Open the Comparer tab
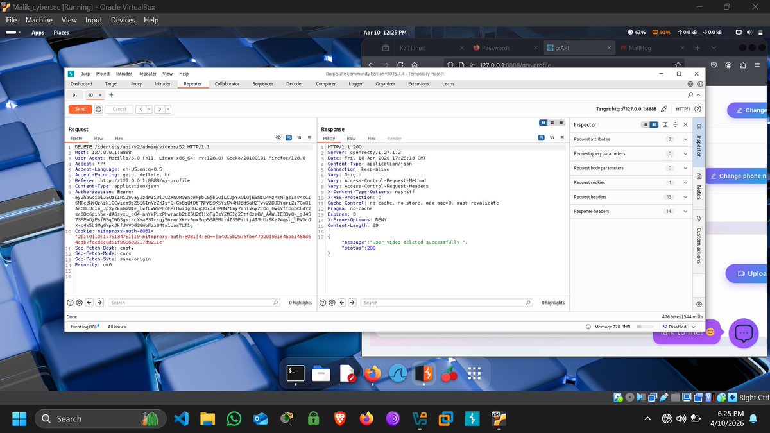 point(326,83)
